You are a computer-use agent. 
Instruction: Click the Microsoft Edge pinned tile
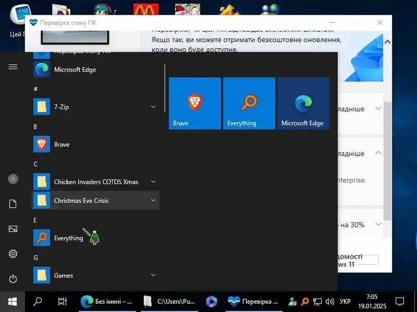pos(303,103)
